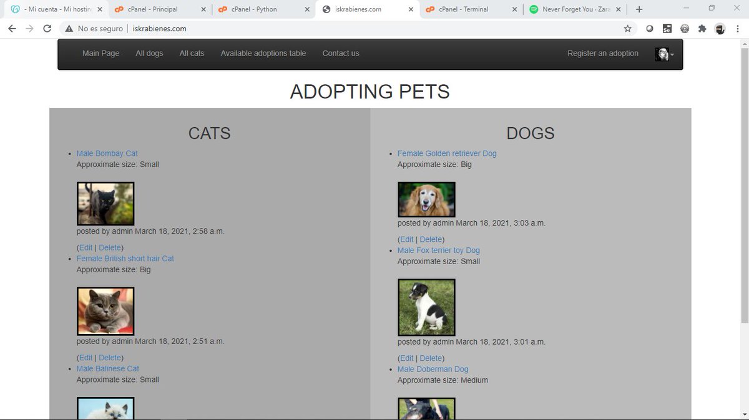Click 'posted by admin March 18, 2021, 2:58 a.m.'

click(x=150, y=231)
